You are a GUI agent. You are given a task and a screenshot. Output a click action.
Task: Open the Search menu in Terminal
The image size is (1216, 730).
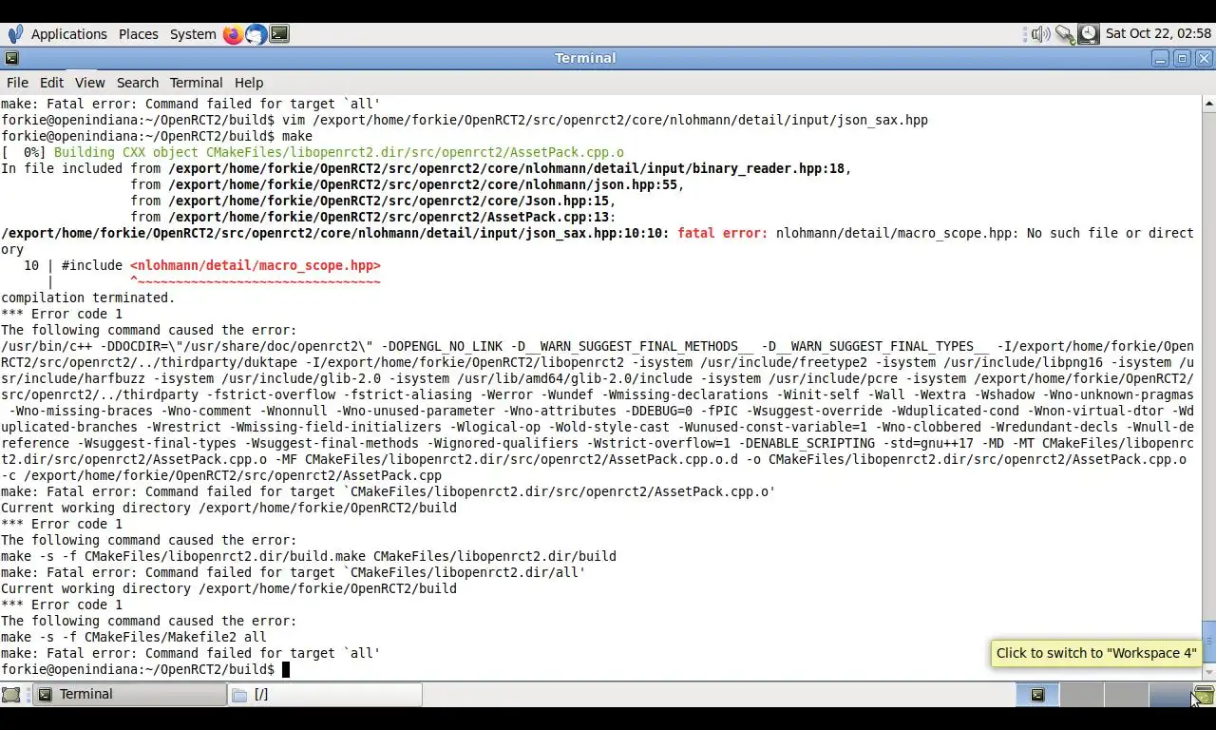[x=138, y=83]
